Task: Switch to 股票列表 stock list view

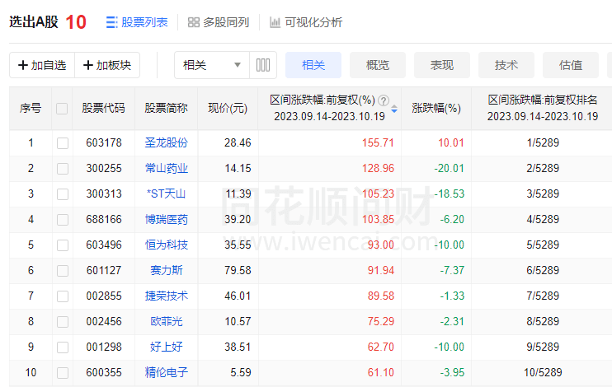Action: click(x=137, y=22)
